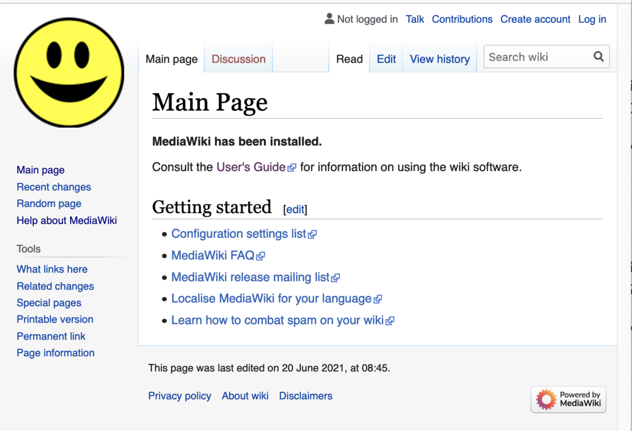The height and width of the screenshot is (431, 632).
Task: Open the User's Guide link
Action: click(x=251, y=167)
